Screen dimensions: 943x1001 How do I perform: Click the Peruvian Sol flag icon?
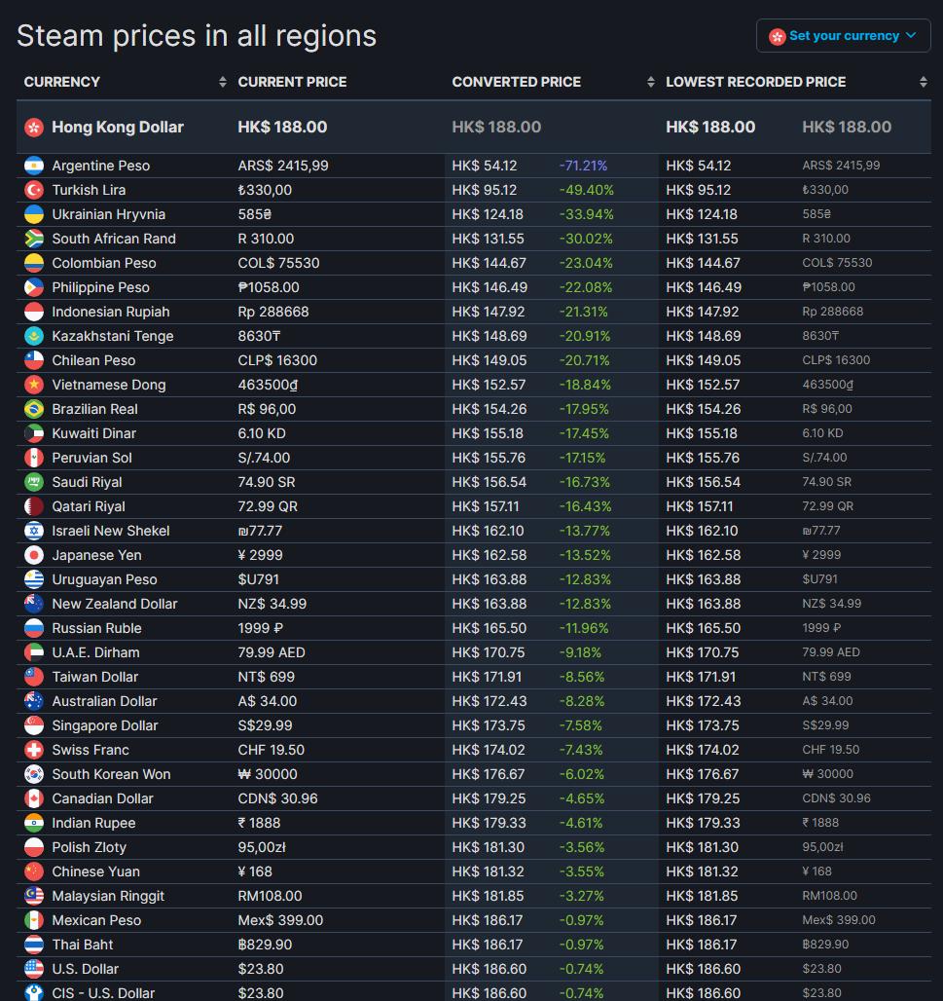pos(34,458)
